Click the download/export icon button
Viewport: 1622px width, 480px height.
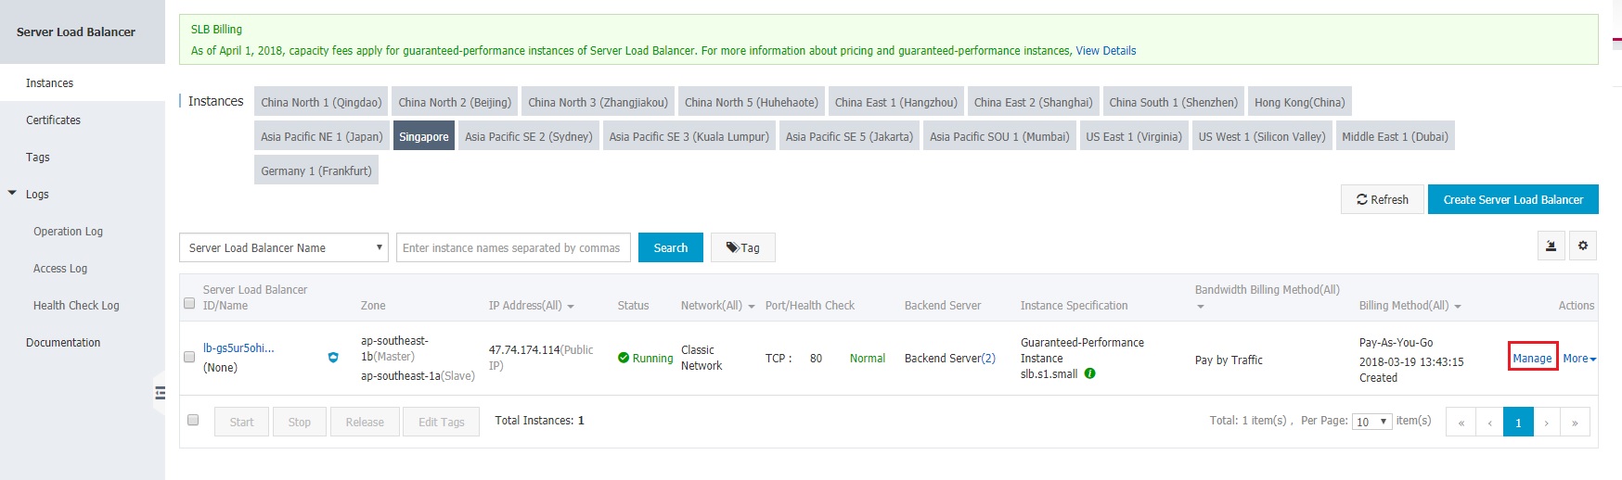(x=1551, y=246)
